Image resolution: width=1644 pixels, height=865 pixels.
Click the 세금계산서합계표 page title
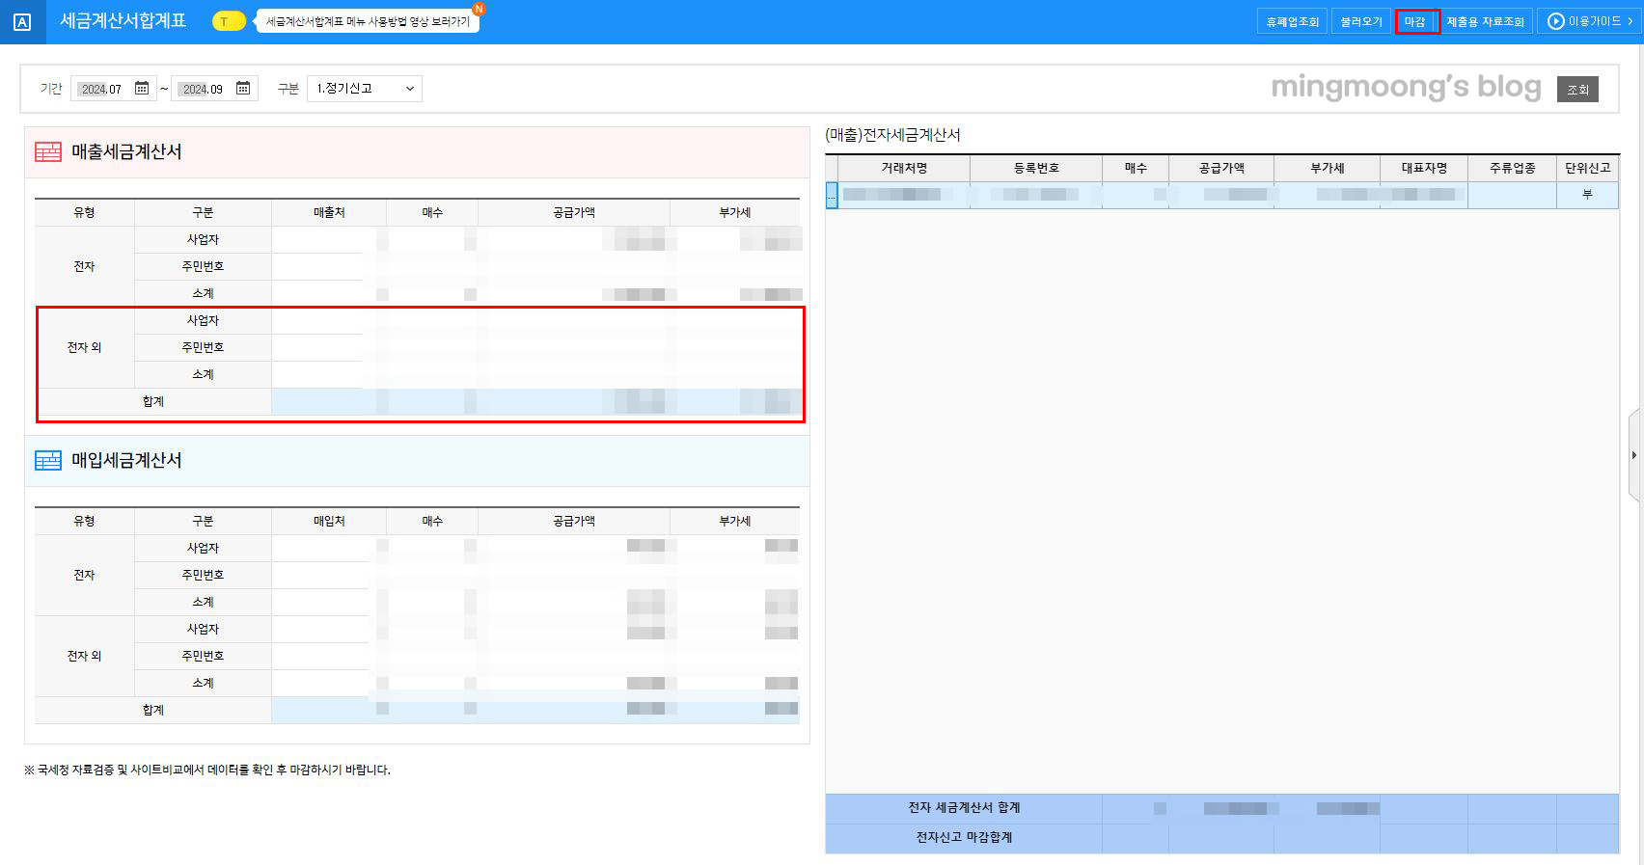[123, 20]
